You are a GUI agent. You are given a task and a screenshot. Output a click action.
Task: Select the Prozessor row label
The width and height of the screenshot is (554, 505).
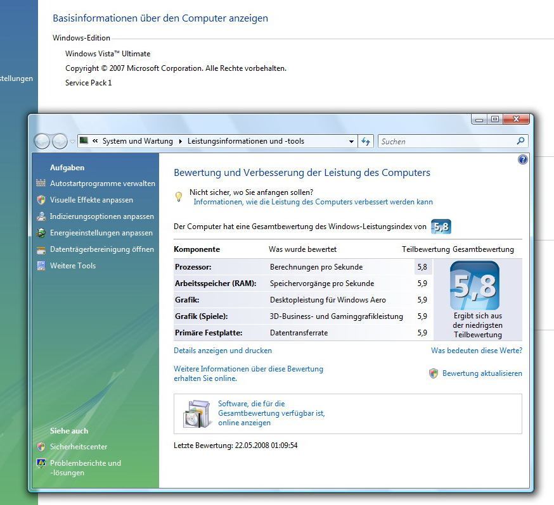[x=193, y=267]
